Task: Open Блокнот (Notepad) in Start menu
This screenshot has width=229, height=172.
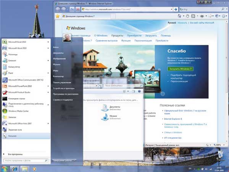Action: (x=26, y=60)
